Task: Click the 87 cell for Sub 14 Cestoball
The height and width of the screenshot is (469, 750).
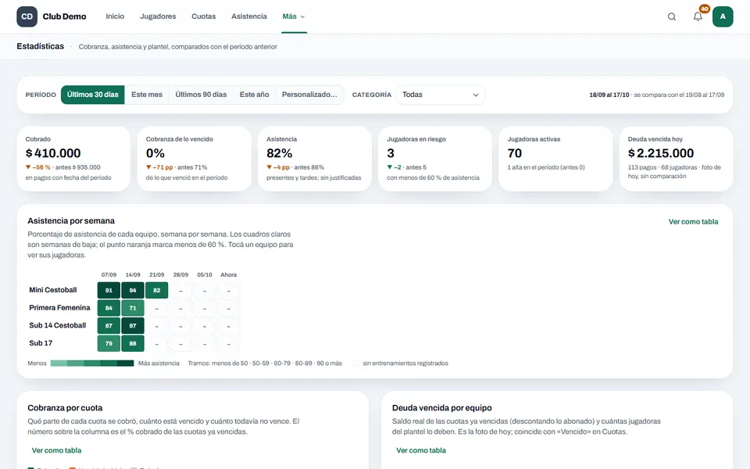Action: pos(109,326)
